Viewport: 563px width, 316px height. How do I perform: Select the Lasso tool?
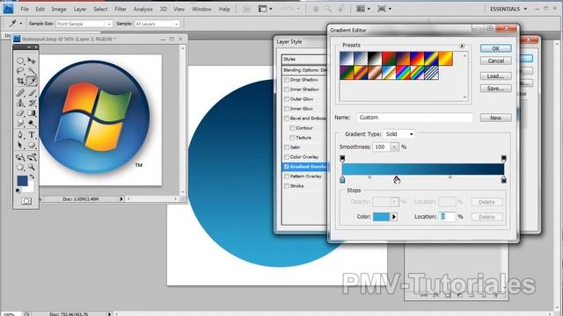click(x=20, y=71)
